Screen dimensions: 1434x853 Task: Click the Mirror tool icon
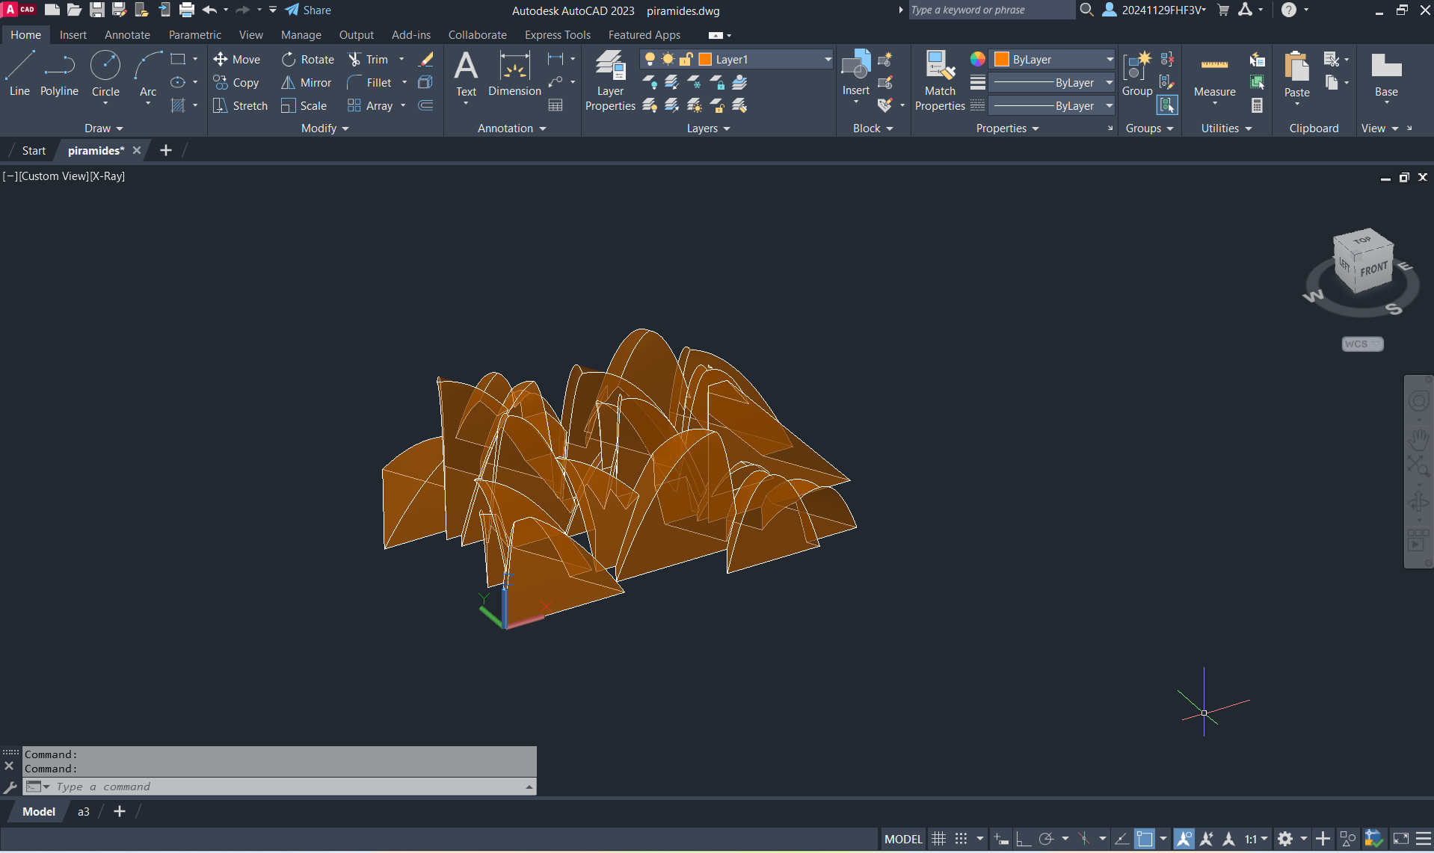tap(288, 83)
